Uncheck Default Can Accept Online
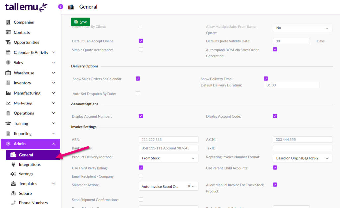This screenshot has width=340, height=208. click(x=141, y=41)
